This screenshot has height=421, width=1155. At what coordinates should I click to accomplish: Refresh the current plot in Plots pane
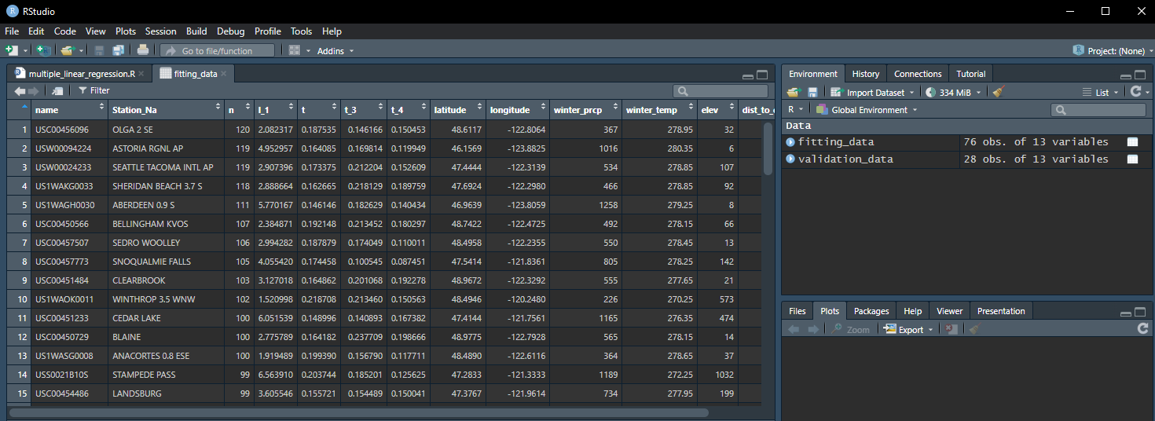tap(1142, 329)
